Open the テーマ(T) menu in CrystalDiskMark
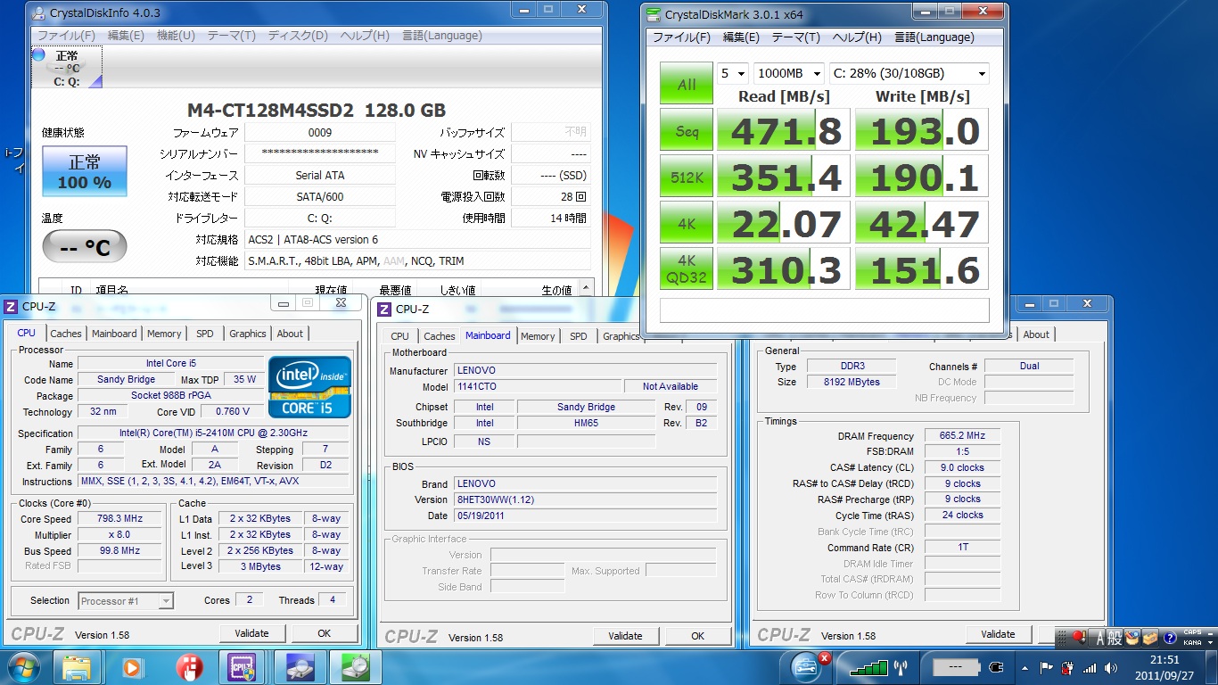Image resolution: width=1218 pixels, height=685 pixels. pyautogui.click(x=795, y=37)
